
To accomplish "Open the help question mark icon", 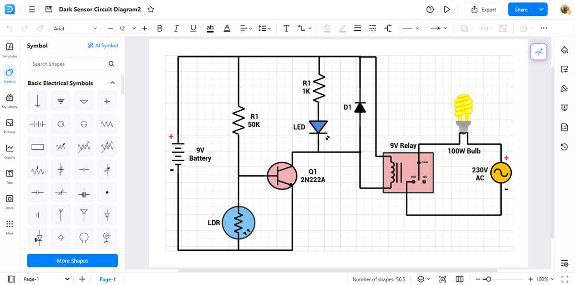I will (430, 9).
